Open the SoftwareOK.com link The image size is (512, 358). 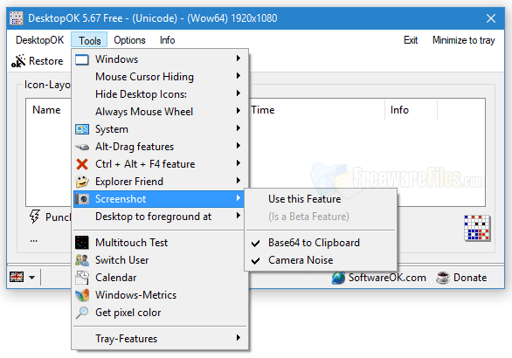pyautogui.click(x=387, y=278)
